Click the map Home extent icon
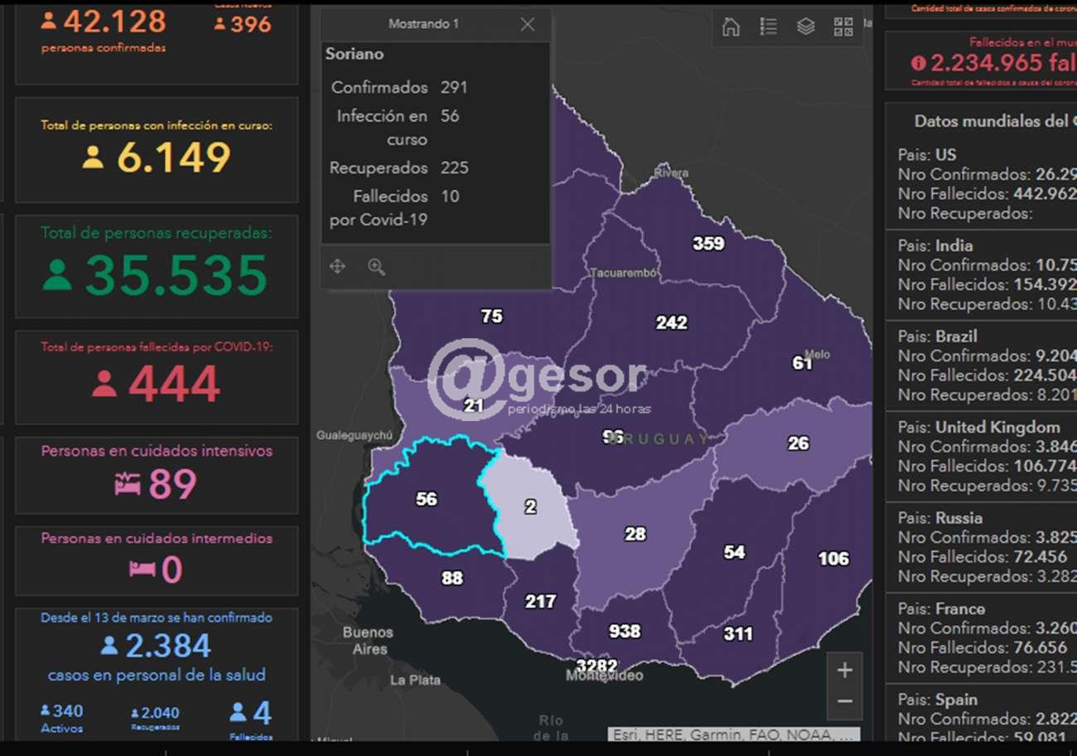Screen dimensions: 1077x756 (731, 27)
